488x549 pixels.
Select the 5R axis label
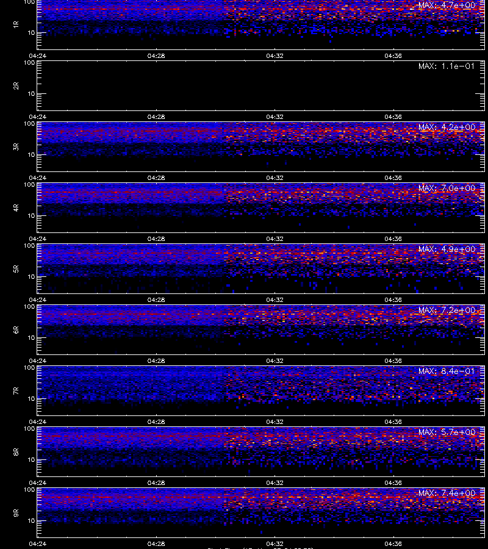point(16,268)
